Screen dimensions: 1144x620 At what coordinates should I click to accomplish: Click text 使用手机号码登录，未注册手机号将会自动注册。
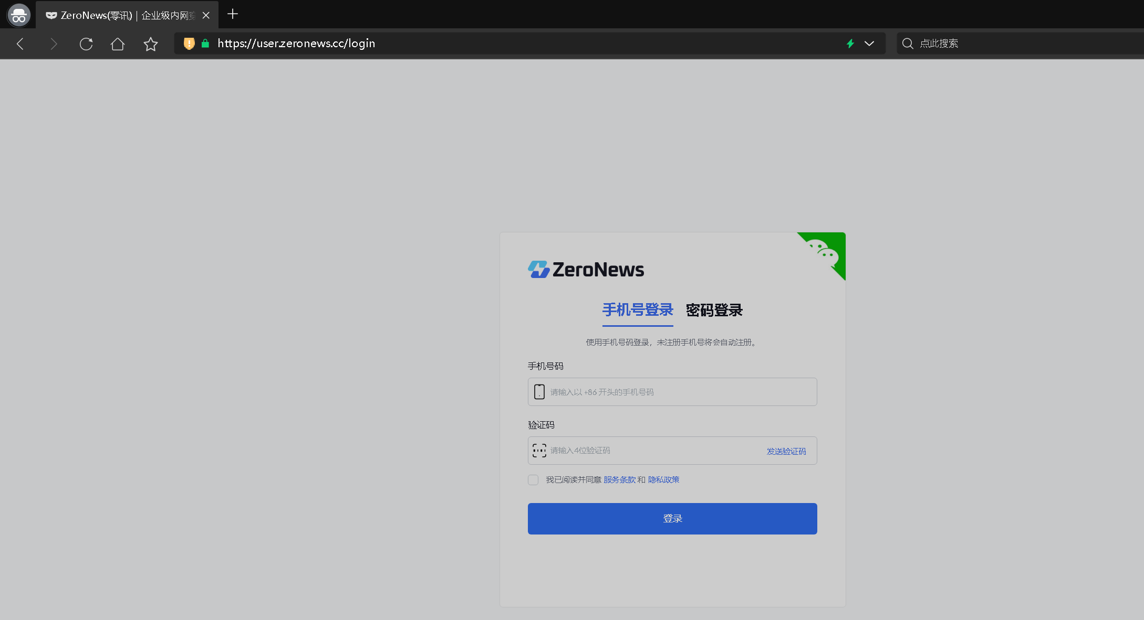672,343
